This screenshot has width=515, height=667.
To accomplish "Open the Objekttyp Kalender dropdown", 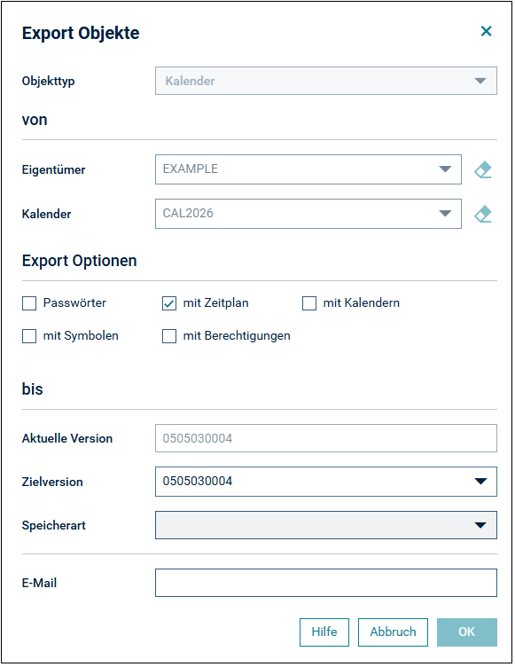I will pos(326,81).
